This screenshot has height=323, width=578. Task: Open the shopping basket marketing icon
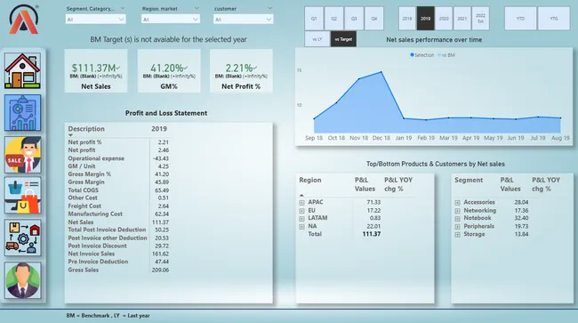[x=23, y=196]
